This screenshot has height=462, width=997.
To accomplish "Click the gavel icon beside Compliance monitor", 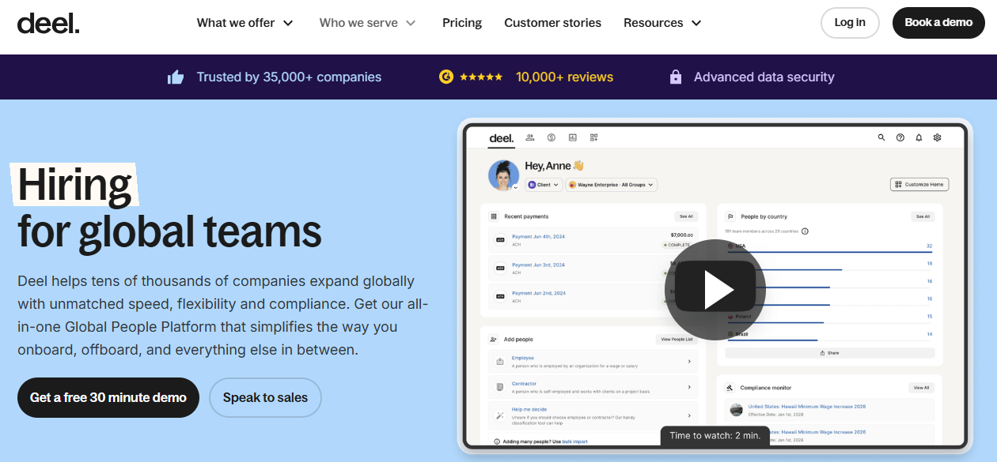I will tap(730, 388).
